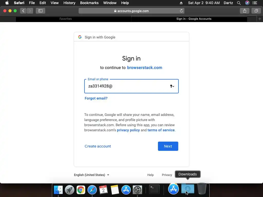Screen dimensions: 263x197
Task: Show all tabs overview icon
Action: (x=256, y=11)
